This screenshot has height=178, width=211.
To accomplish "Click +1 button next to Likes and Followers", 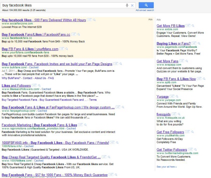I will (x=34, y=85).
